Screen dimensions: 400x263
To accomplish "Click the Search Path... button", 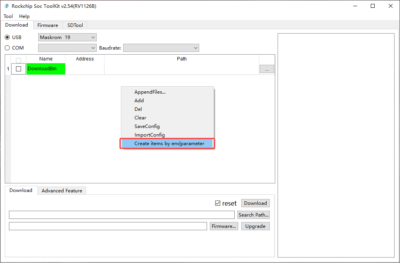I will click(253, 215).
